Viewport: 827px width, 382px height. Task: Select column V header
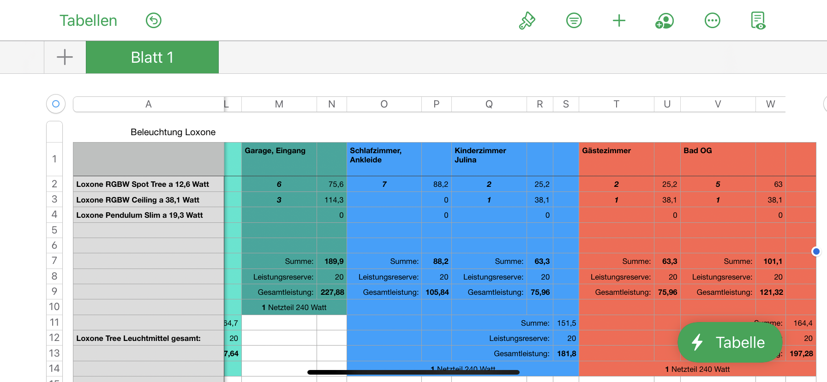[718, 104]
